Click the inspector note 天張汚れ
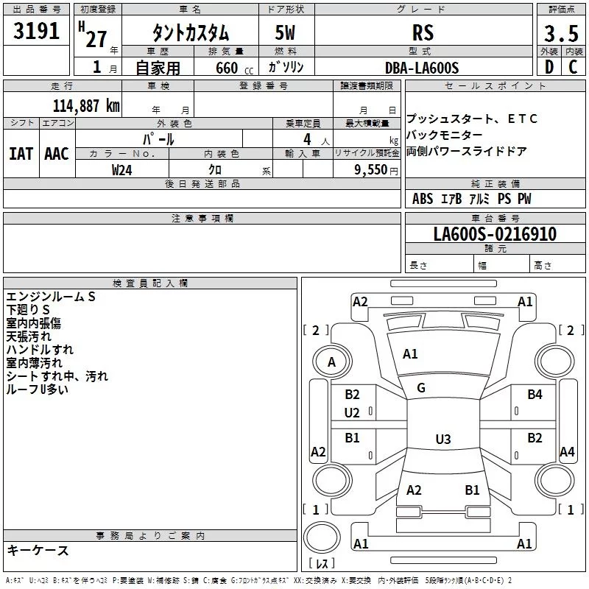Image resolution: width=589 pixels, height=589 pixels. point(29,336)
